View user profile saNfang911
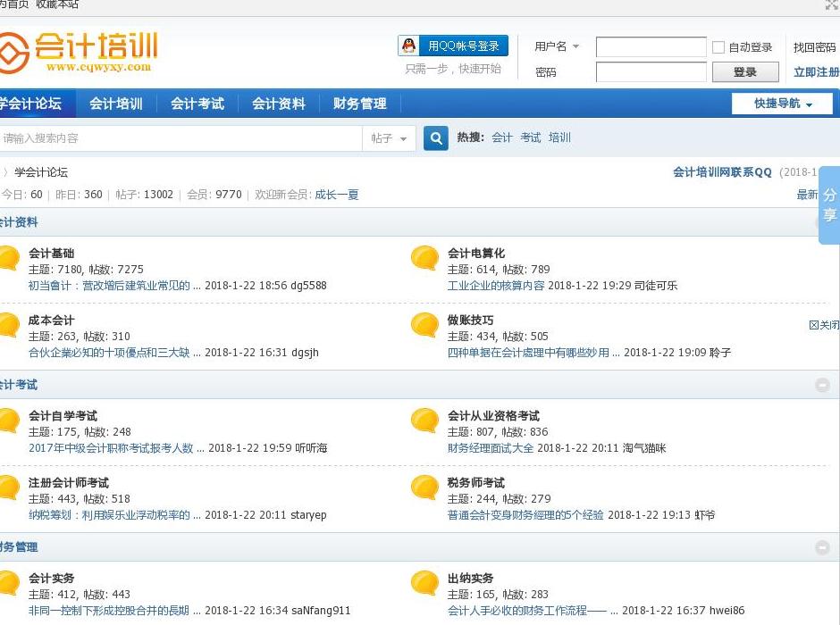The image size is (840, 625). coord(321,611)
